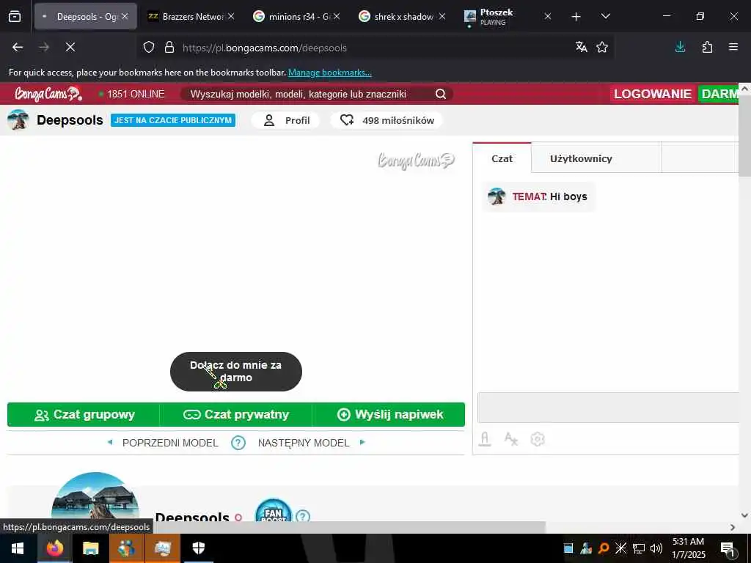Select the Czat tab
Image resolution: width=751 pixels, height=563 pixels.
(x=502, y=158)
